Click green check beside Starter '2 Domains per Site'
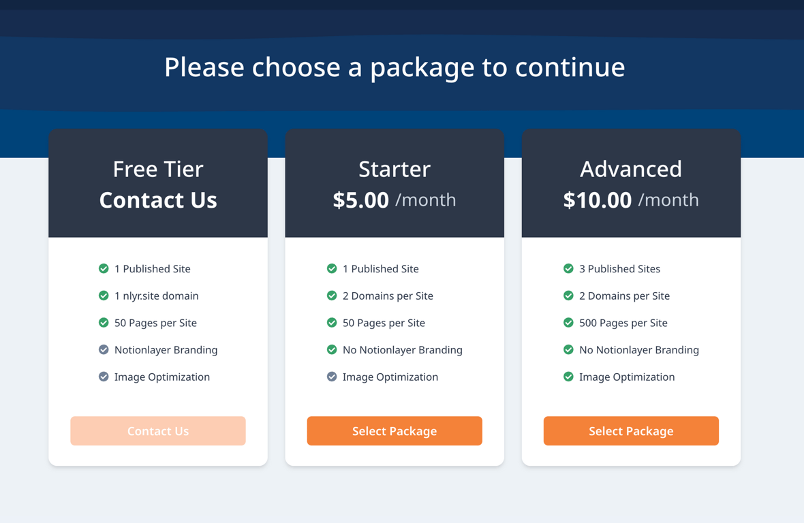This screenshot has height=523, width=804. click(x=332, y=296)
